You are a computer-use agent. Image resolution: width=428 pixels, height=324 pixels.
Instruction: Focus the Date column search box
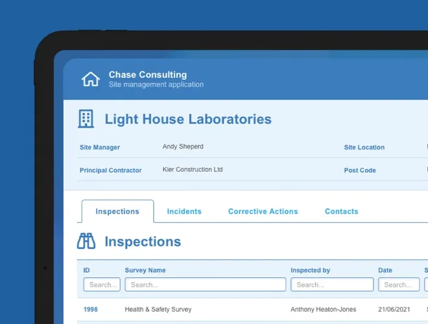tap(398, 284)
